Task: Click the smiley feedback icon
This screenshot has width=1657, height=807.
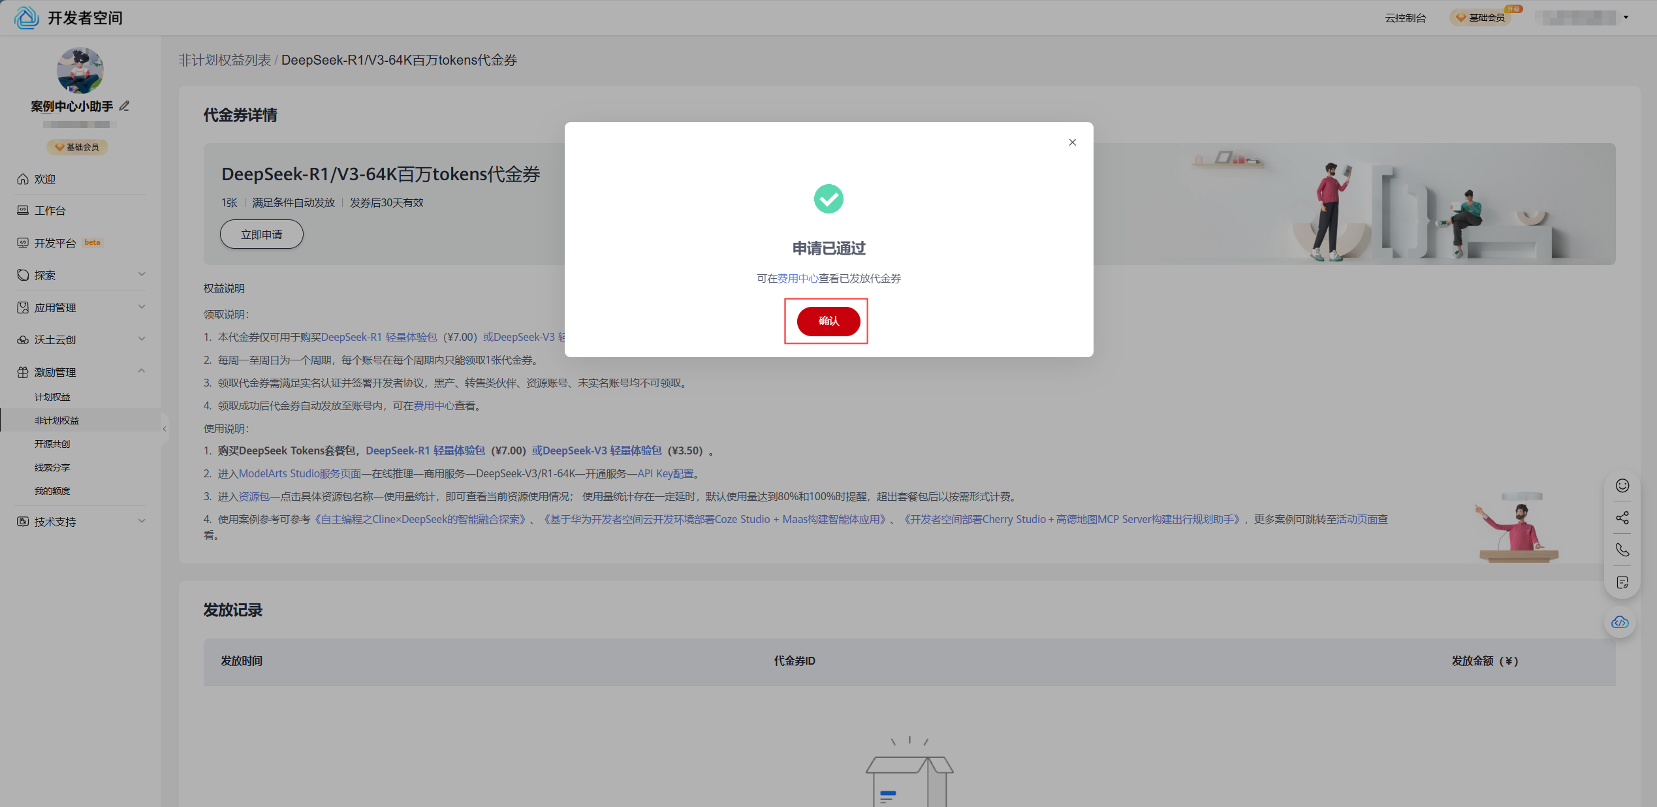Action: pyautogui.click(x=1622, y=486)
